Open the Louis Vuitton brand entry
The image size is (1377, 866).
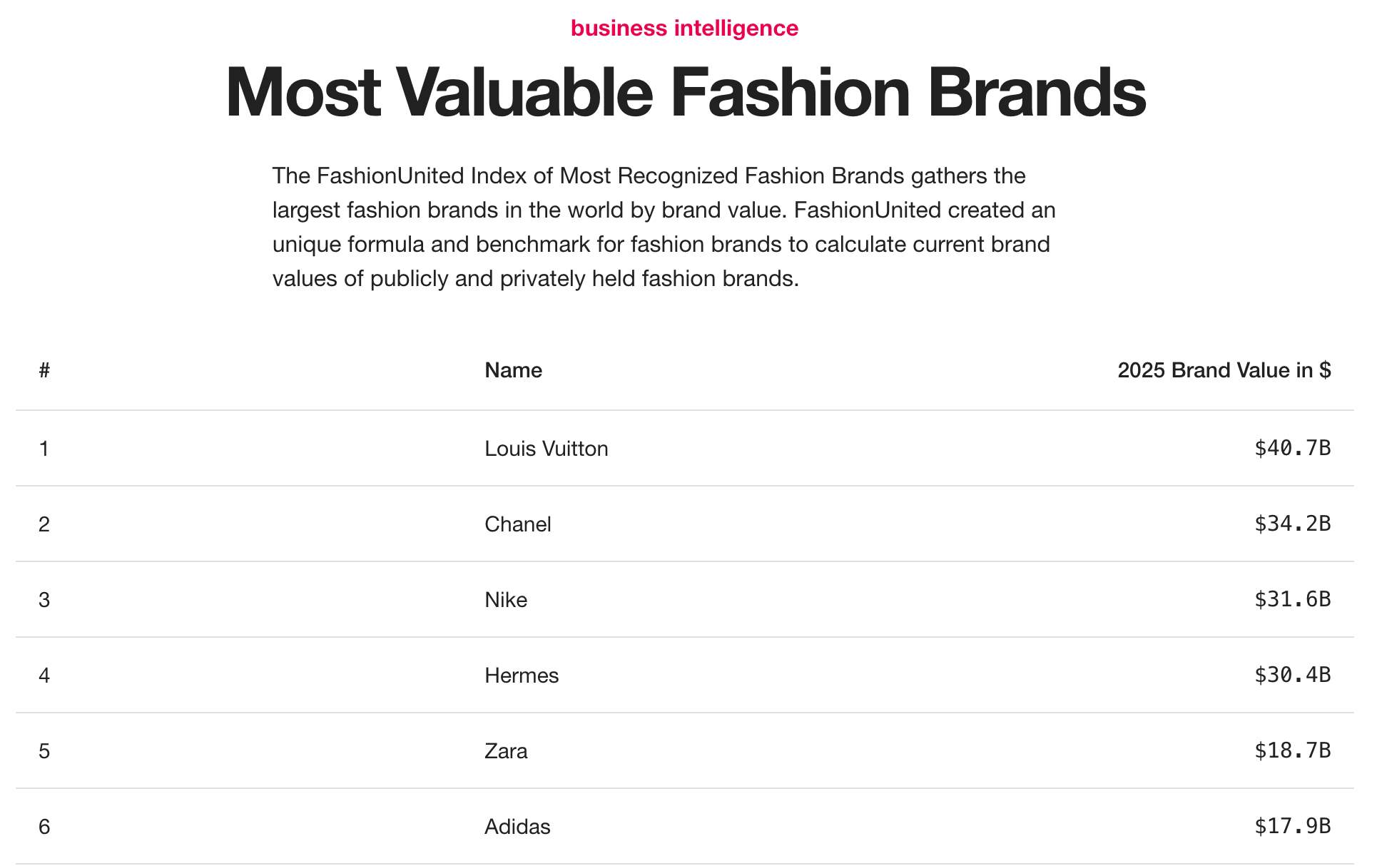[546, 449]
